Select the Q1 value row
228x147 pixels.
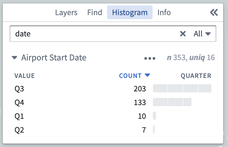(x=113, y=116)
